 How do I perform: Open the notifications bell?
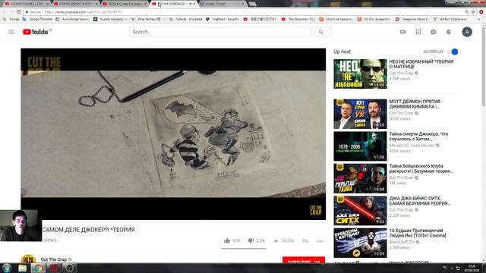tap(449, 32)
